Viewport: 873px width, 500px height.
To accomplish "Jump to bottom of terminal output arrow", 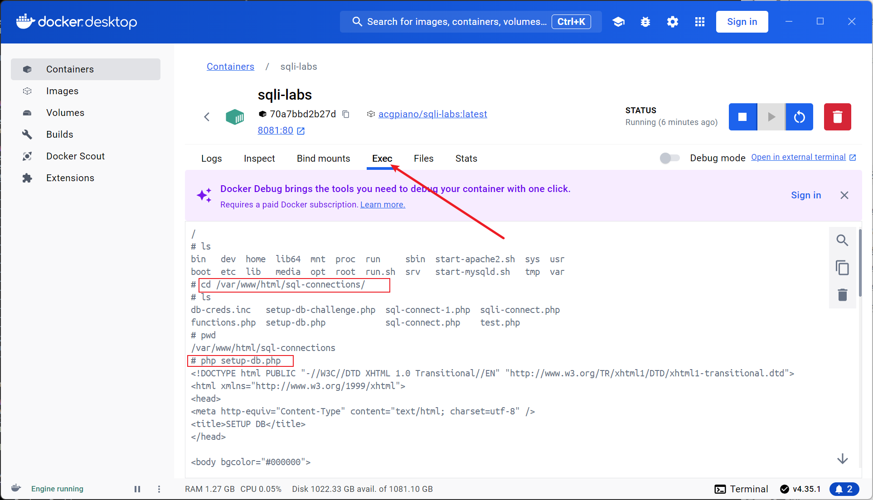I will click(842, 459).
